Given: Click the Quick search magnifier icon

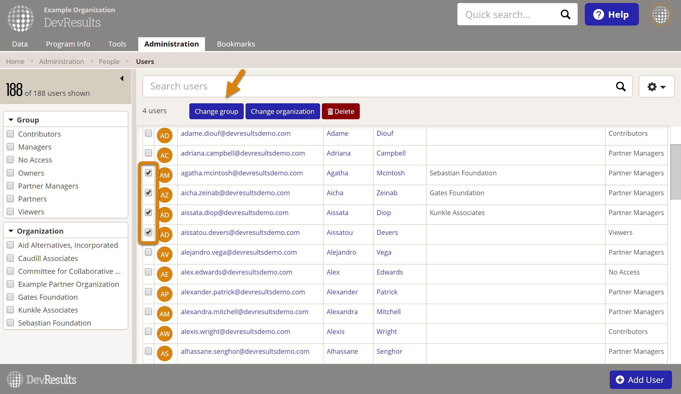Looking at the screenshot, I should pyautogui.click(x=565, y=14).
